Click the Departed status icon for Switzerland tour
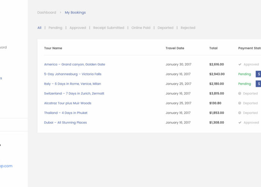 coord(240,93)
